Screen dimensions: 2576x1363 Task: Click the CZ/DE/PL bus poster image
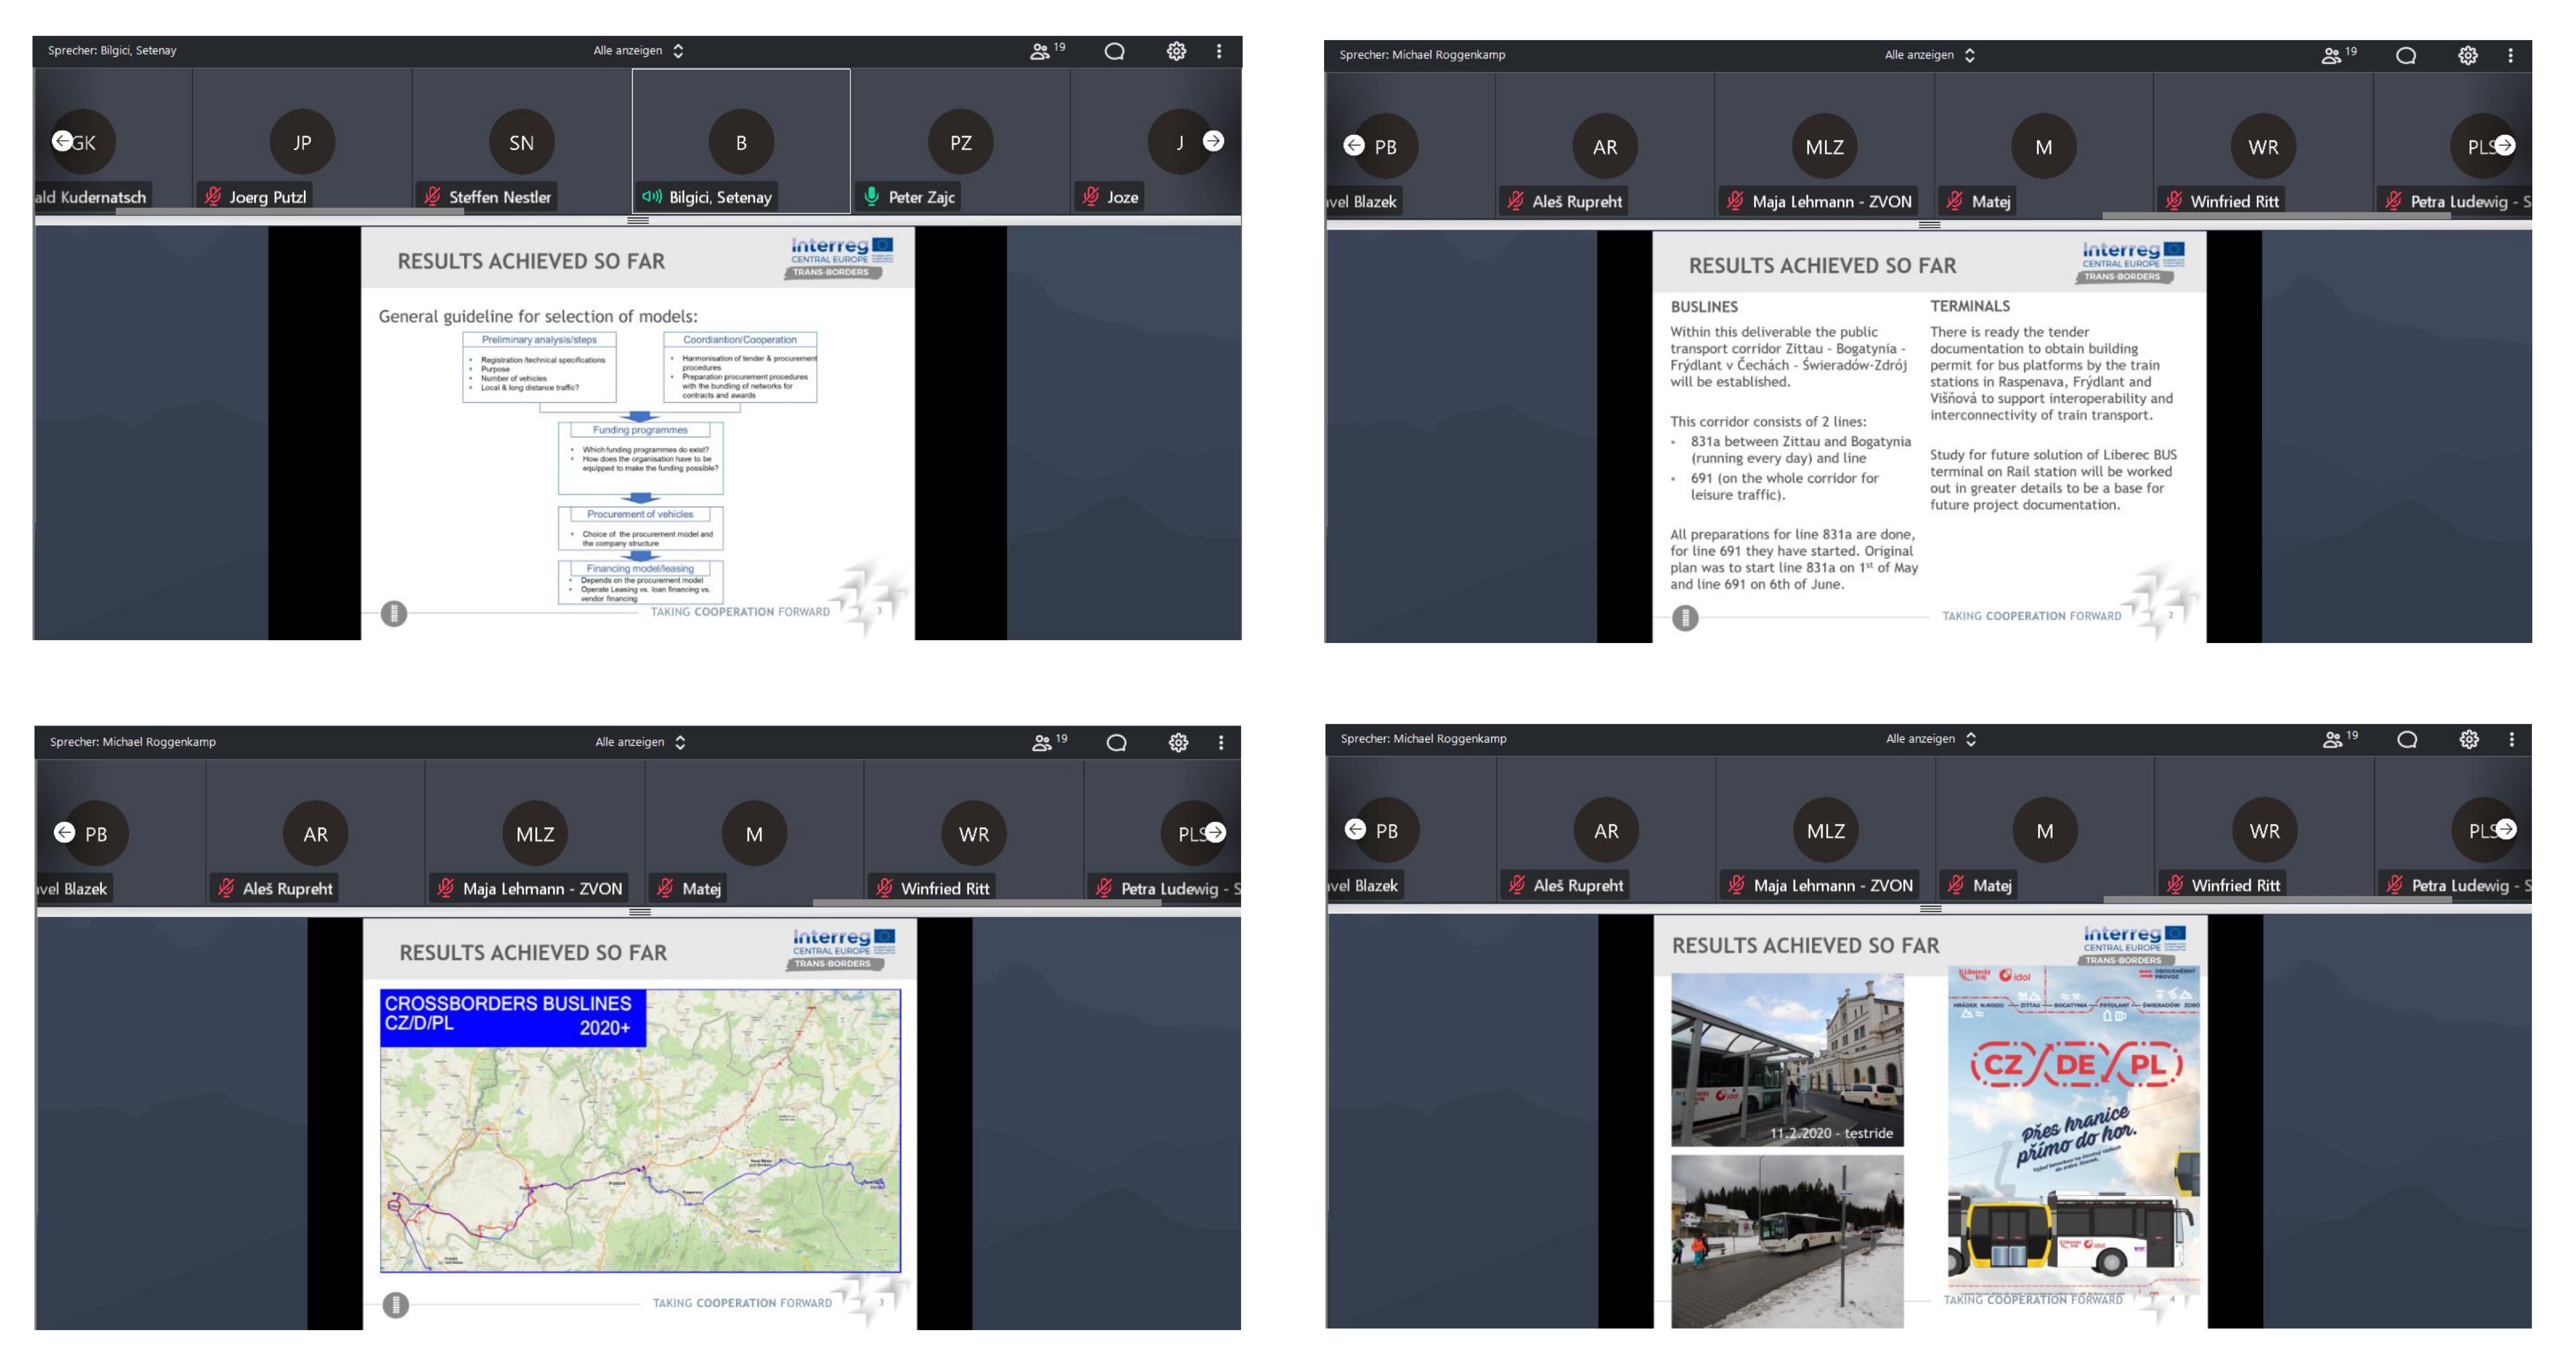click(x=2073, y=1130)
